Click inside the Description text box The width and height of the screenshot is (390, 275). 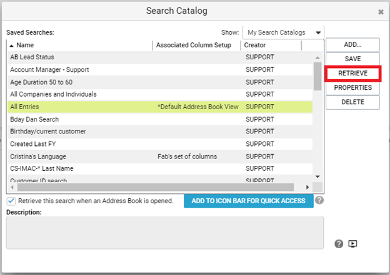click(x=165, y=233)
